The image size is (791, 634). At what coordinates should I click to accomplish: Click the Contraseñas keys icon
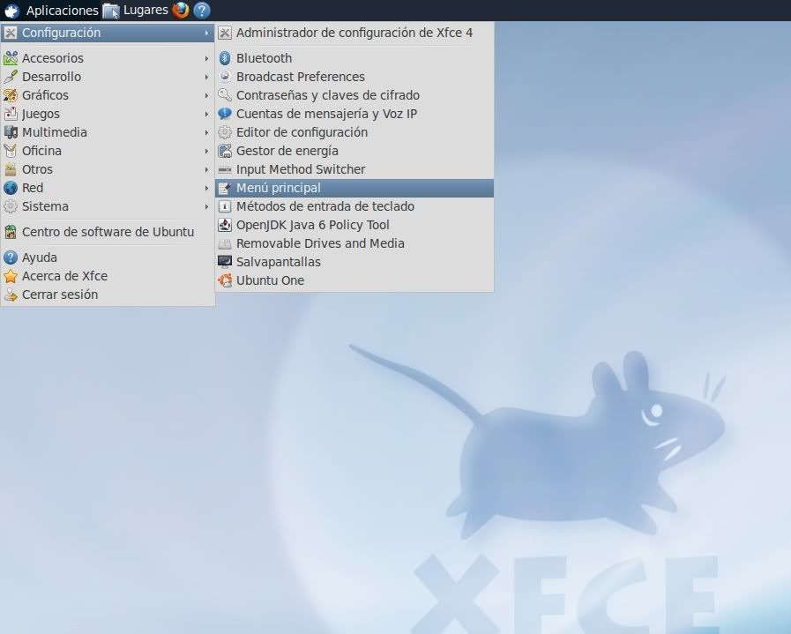pos(225,95)
